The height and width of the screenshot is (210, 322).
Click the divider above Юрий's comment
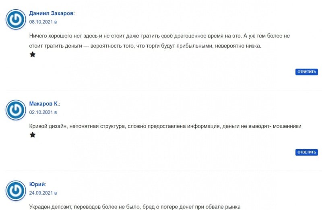[164, 171]
